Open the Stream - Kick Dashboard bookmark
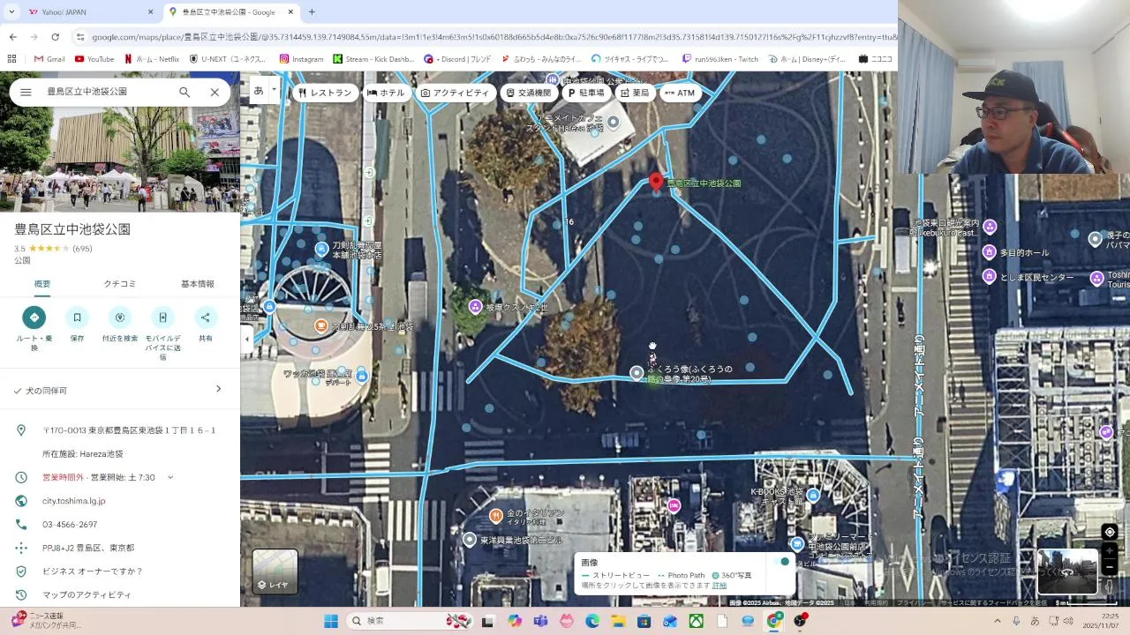 pyautogui.click(x=373, y=59)
